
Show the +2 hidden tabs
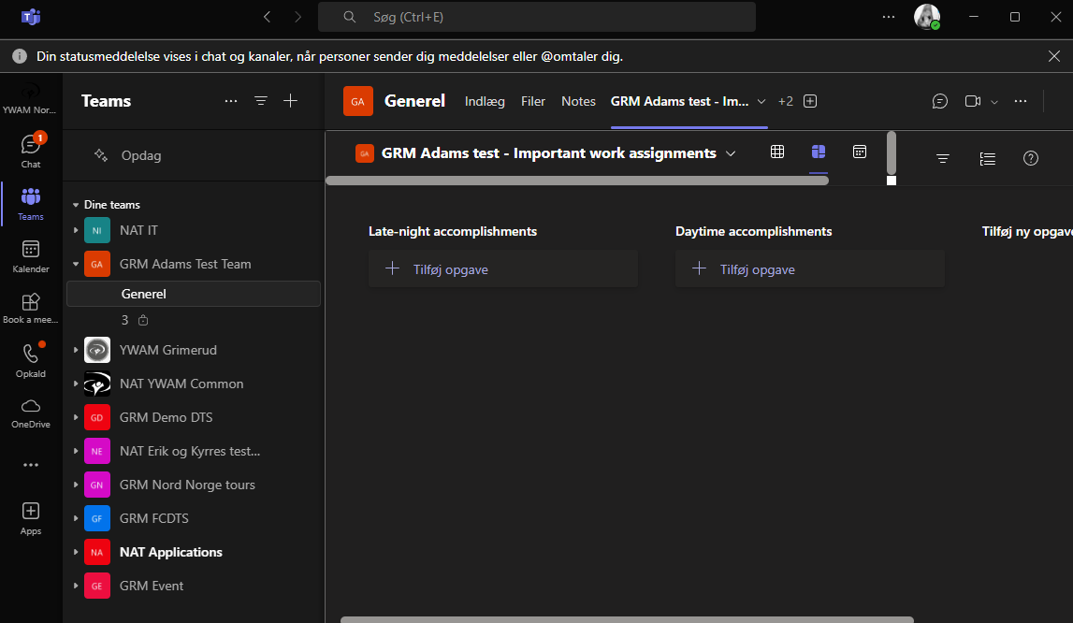click(786, 101)
